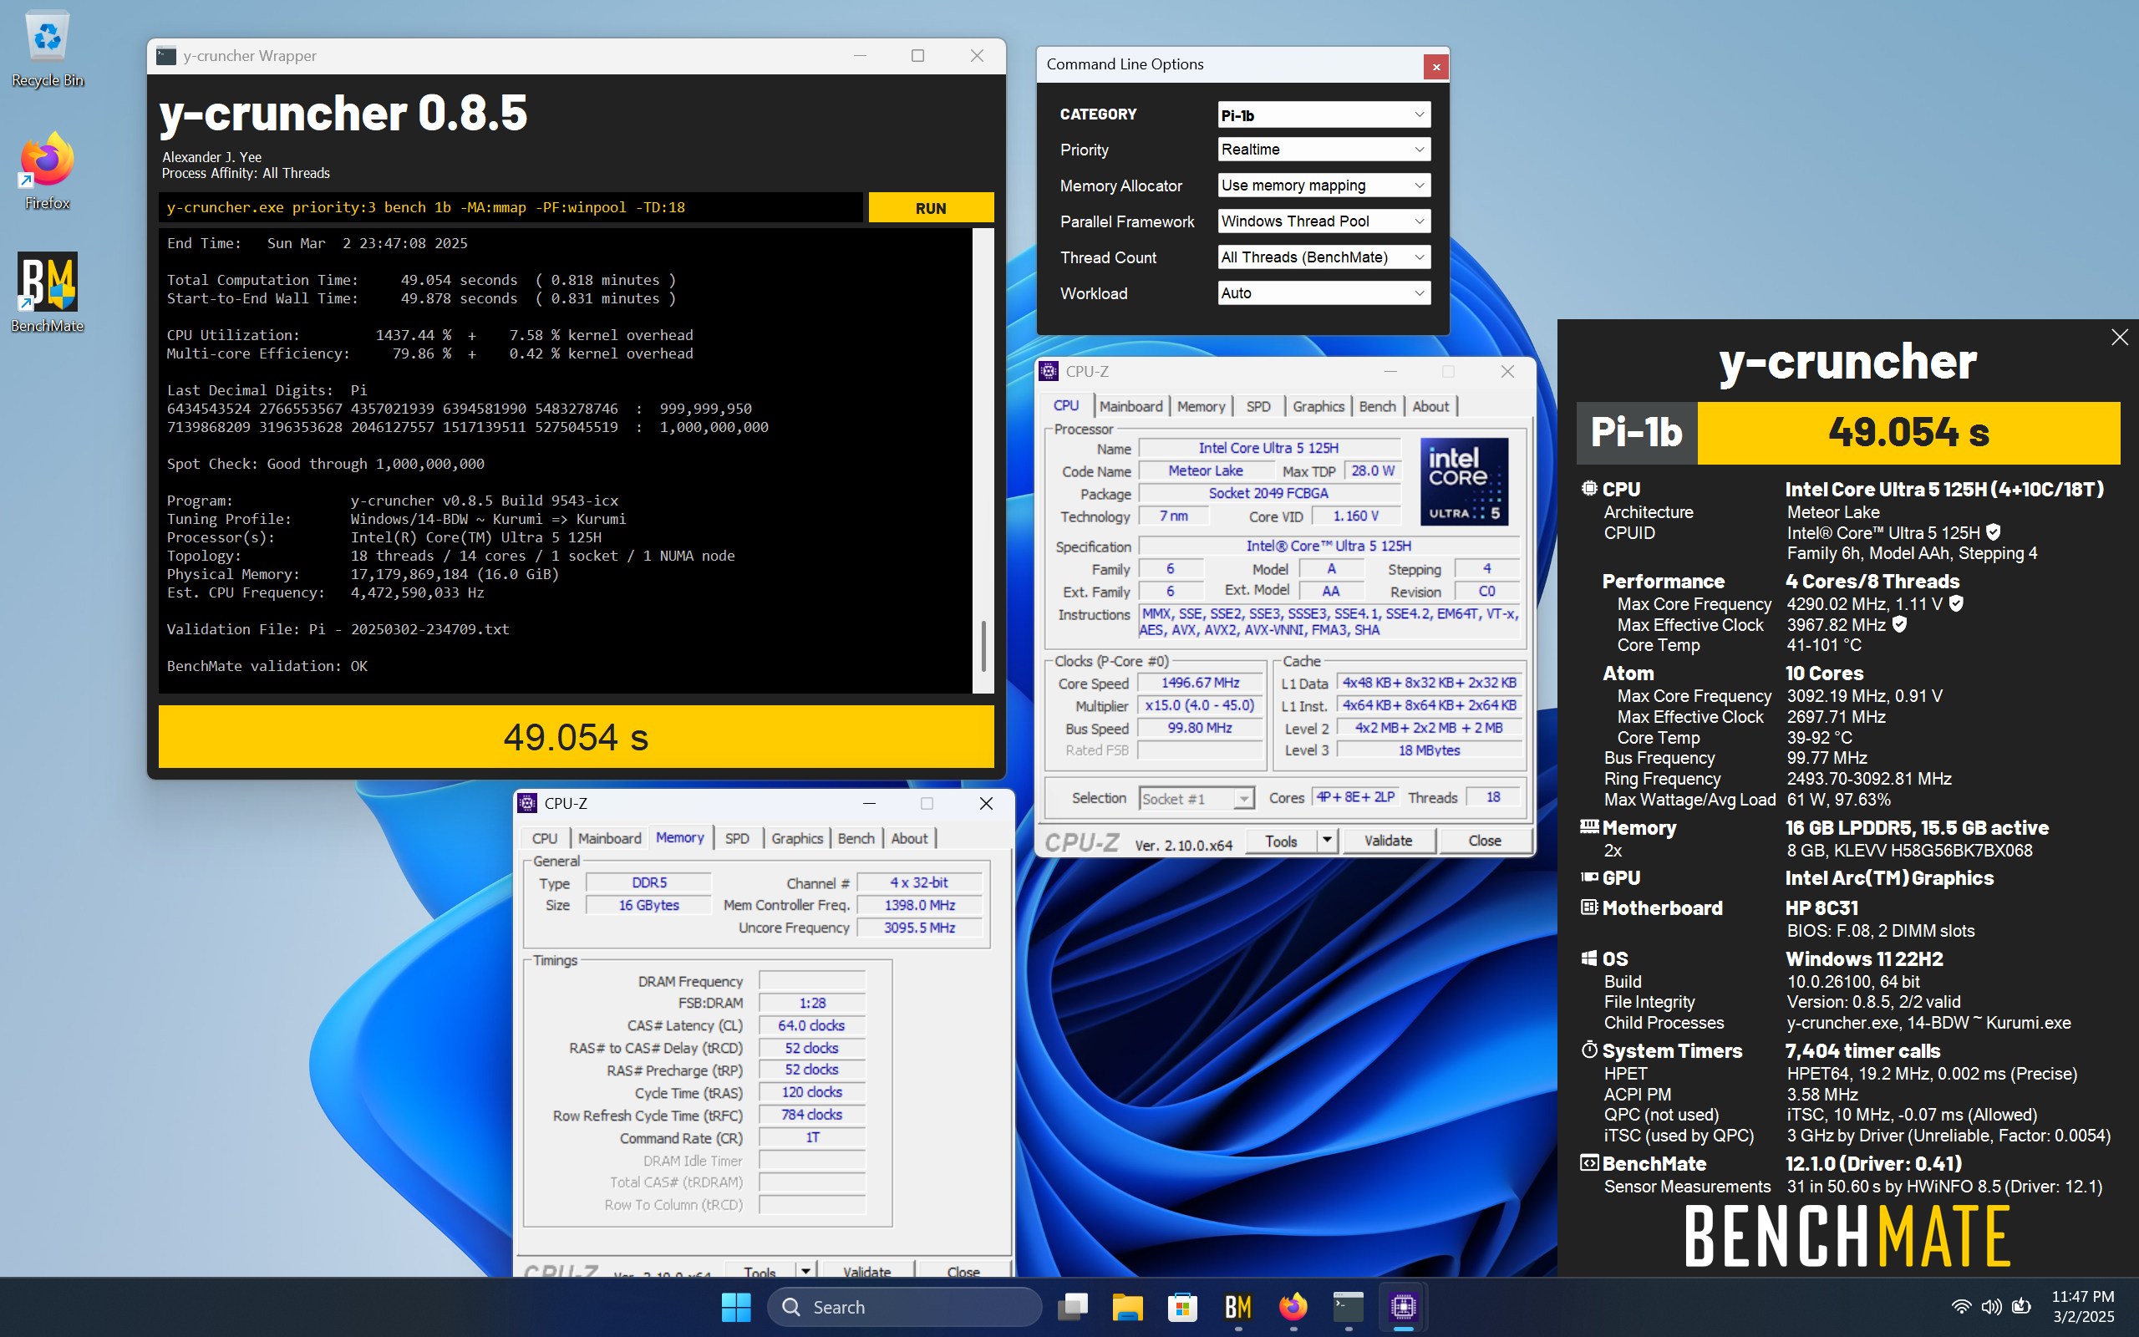The image size is (2139, 1337).
Task: Open the Parallel Framework dropdown
Action: coord(1324,221)
